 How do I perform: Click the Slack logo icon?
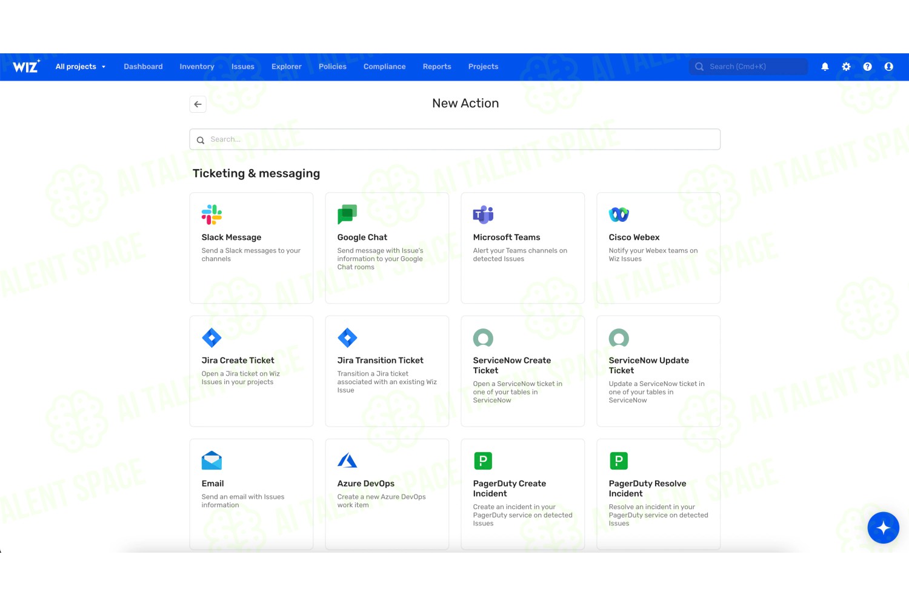211,215
